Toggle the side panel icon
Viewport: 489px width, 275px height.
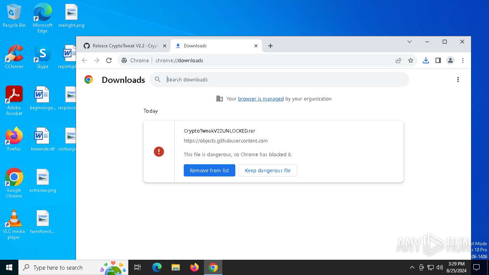[x=438, y=60]
